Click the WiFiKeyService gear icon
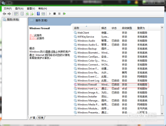 (75, 37)
